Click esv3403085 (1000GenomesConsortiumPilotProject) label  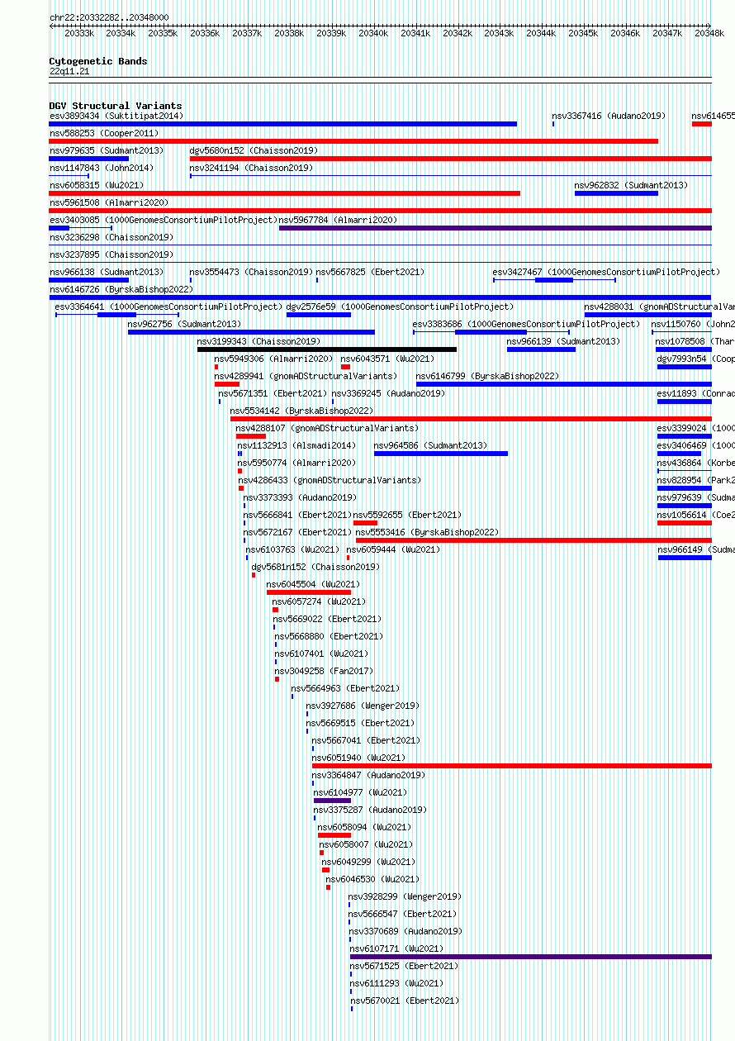pyautogui.click(x=164, y=221)
